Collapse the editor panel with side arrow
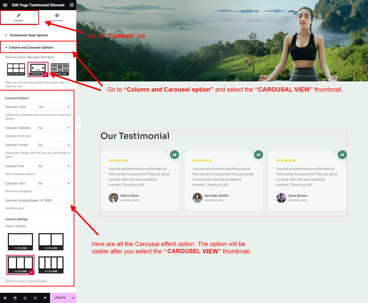Image resolution: width=368 pixels, height=303 pixels. (x=79, y=122)
